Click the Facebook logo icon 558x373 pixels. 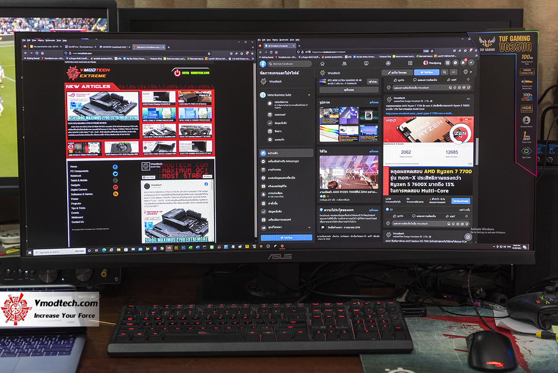(x=263, y=64)
